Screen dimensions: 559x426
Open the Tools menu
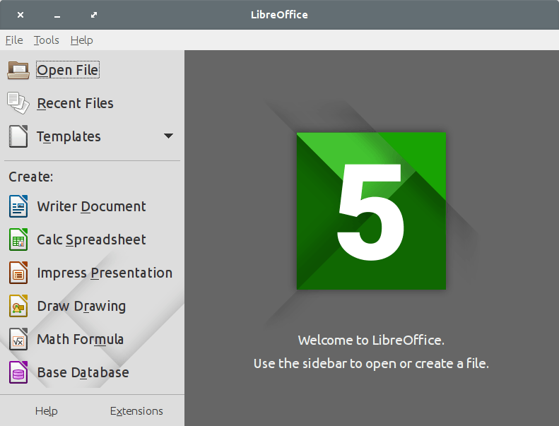47,40
